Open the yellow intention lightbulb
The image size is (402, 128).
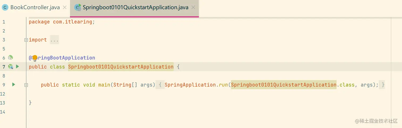pos(35,58)
